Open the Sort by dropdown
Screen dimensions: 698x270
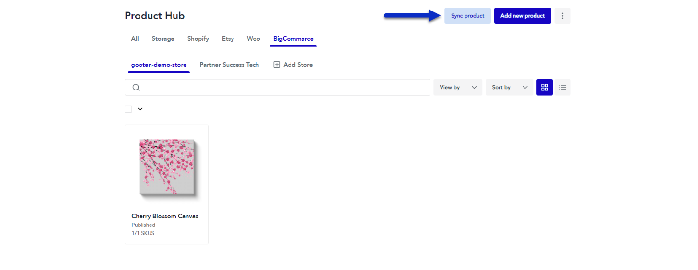pos(509,87)
